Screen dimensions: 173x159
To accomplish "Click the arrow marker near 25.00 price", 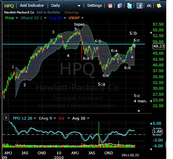I will tap(151, 101).
